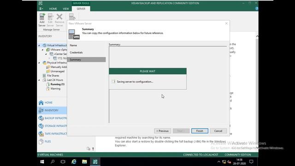This screenshot has height=166, width=295.
Task: Collapse the vCenter Servers tree node
Action: [x=46, y=54]
